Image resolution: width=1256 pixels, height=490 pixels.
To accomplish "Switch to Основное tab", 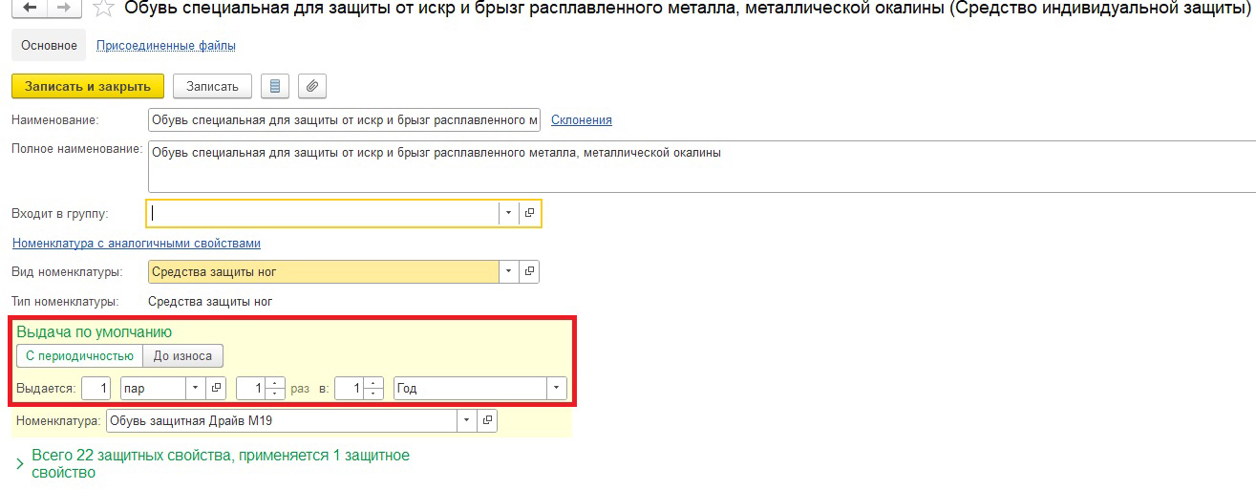I will pos(49,45).
